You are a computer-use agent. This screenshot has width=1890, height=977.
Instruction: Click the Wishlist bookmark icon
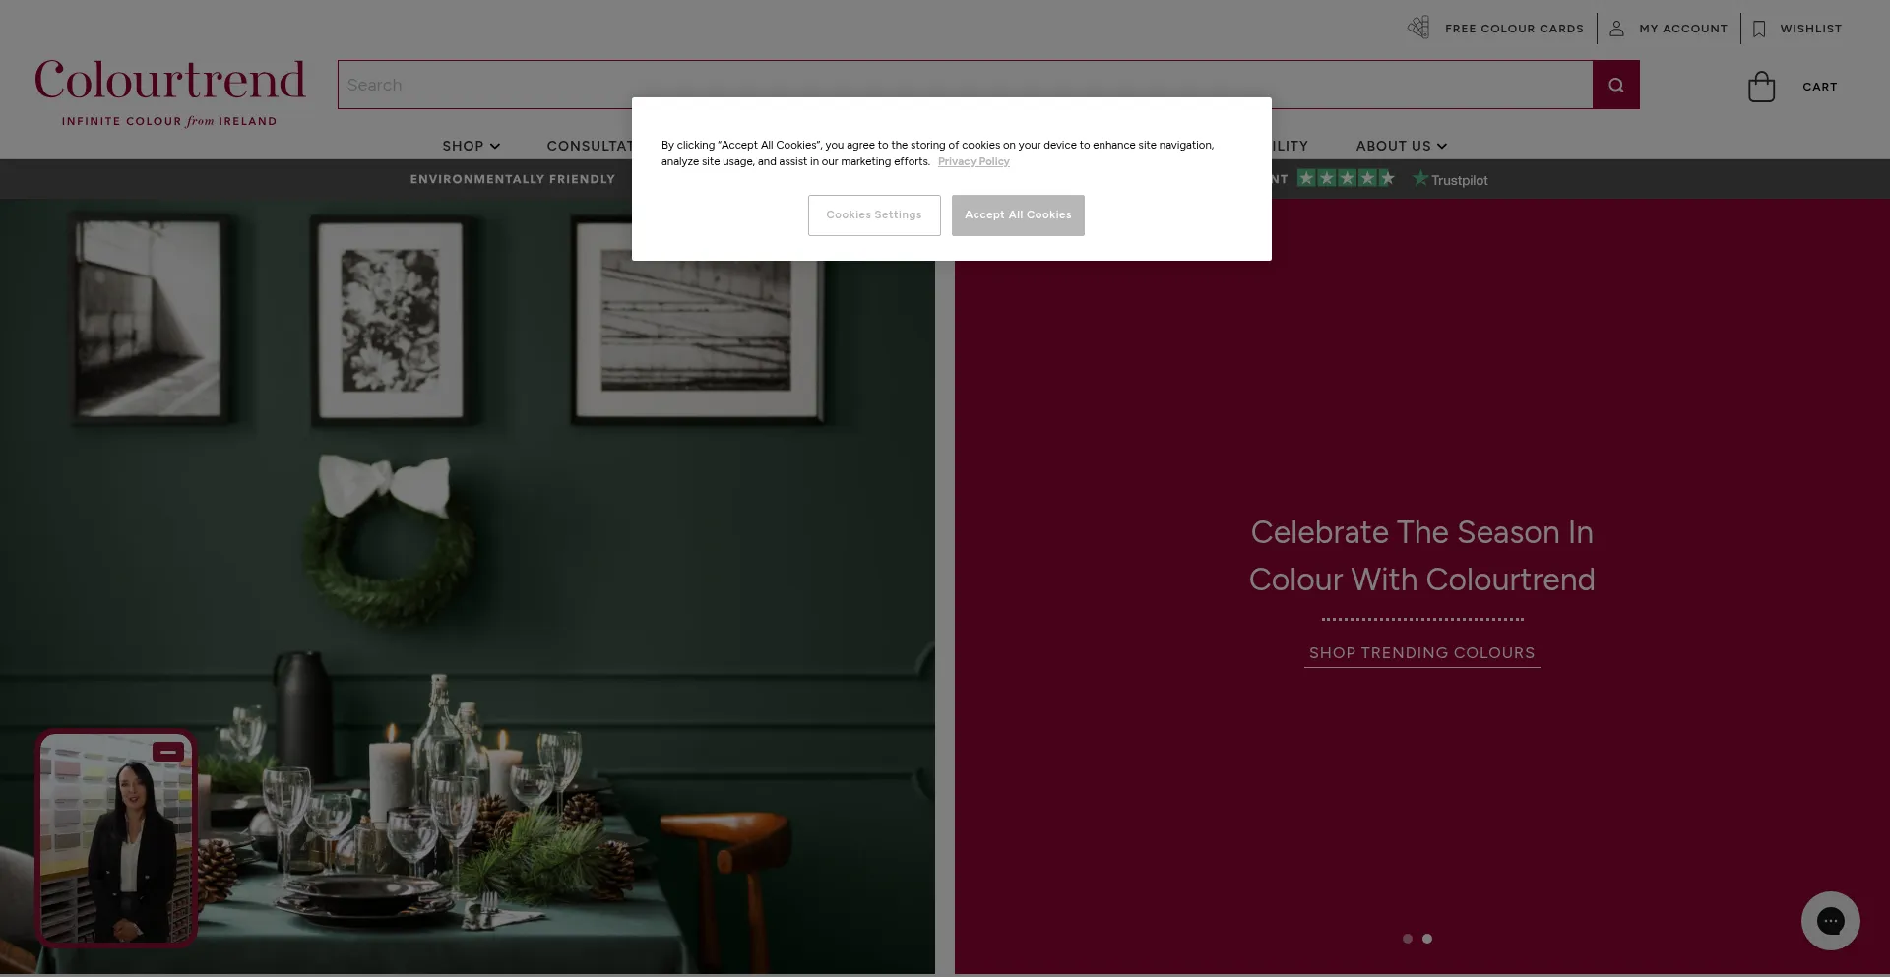[x=1759, y=29]
